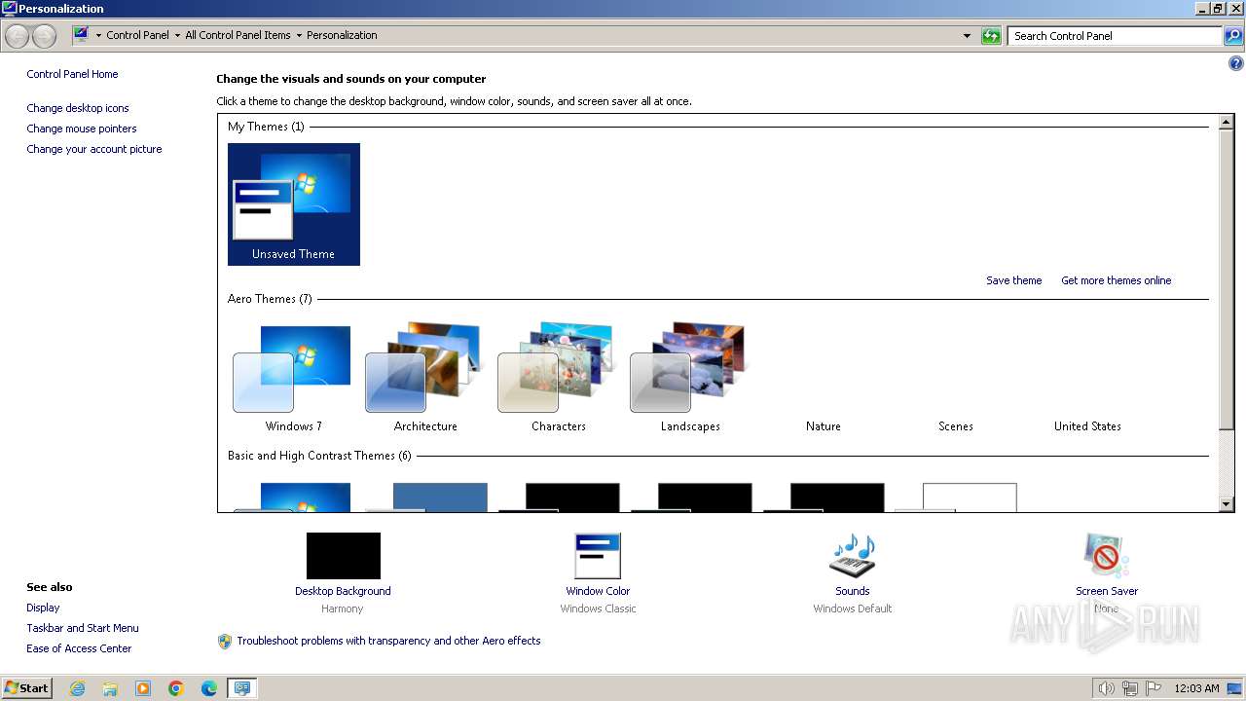
Task: Apply the Characters Aero theme
Action: (x=558, y=378)
